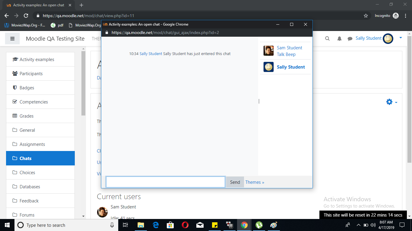Screen dimensions: 412x231
Task: Launch Microsoft Edge from taskbar
Action: pyautogui.click(x=156, y=225)
